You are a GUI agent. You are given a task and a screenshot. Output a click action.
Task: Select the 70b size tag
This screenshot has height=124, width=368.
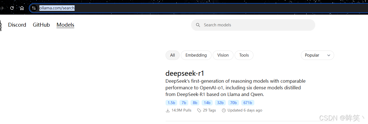tap(234, 103)
